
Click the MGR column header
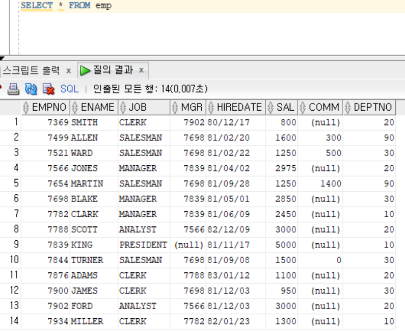coord(193,107)
